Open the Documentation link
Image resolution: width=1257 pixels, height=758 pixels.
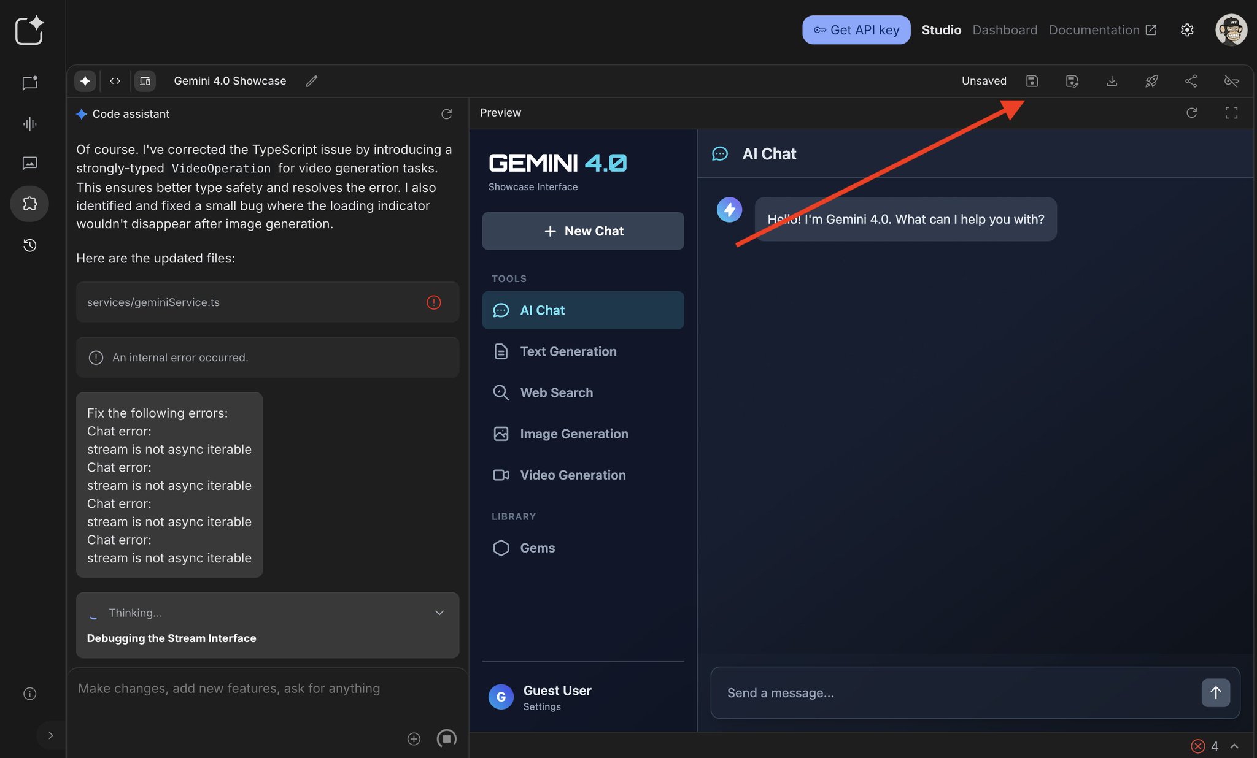click(x=1102, y=30)
